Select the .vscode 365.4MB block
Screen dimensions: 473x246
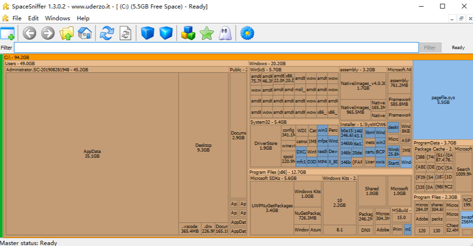point(190,229)
